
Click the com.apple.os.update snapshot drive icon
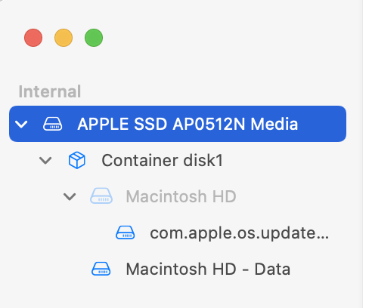(126, 233)
